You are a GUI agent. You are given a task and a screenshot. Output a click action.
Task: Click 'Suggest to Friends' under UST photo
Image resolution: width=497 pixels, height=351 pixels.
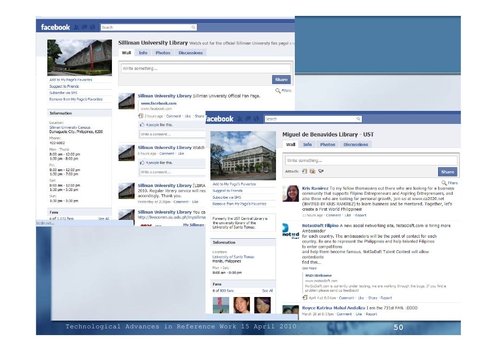pyautogui.click(x=227, y=191)
